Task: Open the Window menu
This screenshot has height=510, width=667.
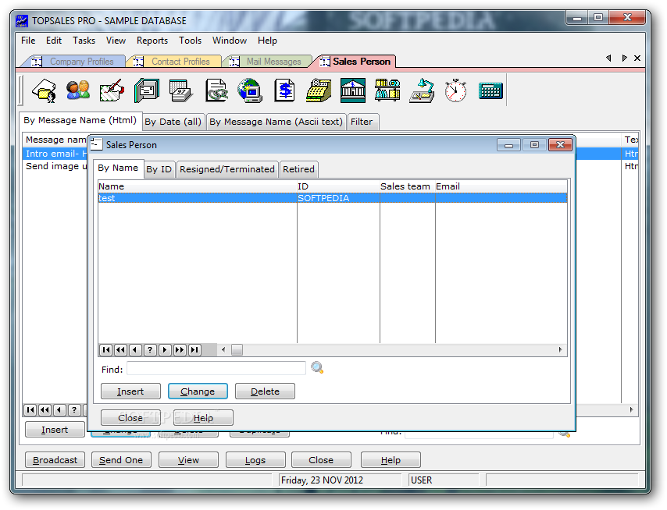Action: 230,41
